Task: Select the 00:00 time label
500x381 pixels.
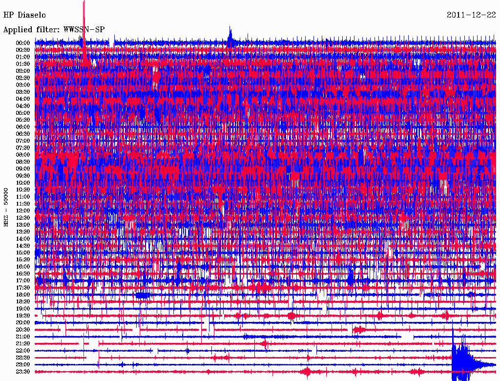Action: click(x=23, y=43)
